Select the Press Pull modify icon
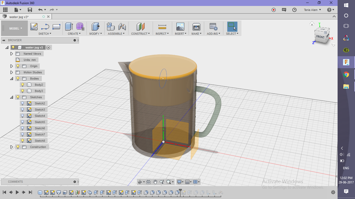This screenshot has width=355, height=199. [95, 27]
